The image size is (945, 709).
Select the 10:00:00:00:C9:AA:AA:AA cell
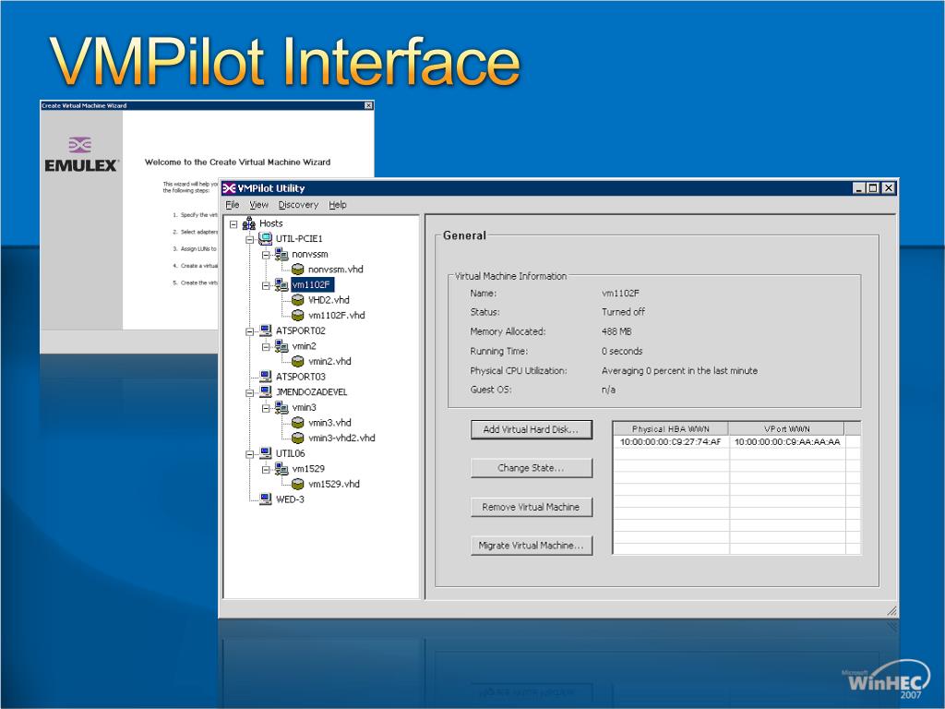coord(787,442)
